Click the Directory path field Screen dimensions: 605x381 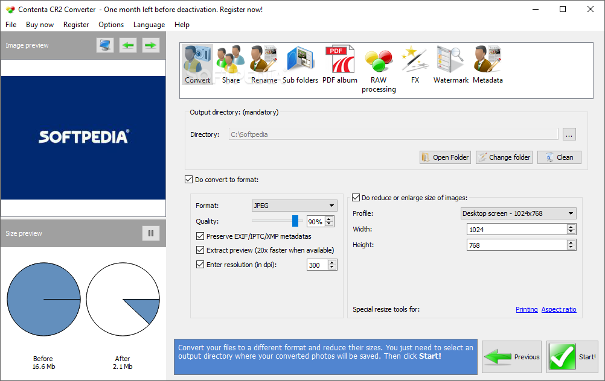tap(393, 134)
